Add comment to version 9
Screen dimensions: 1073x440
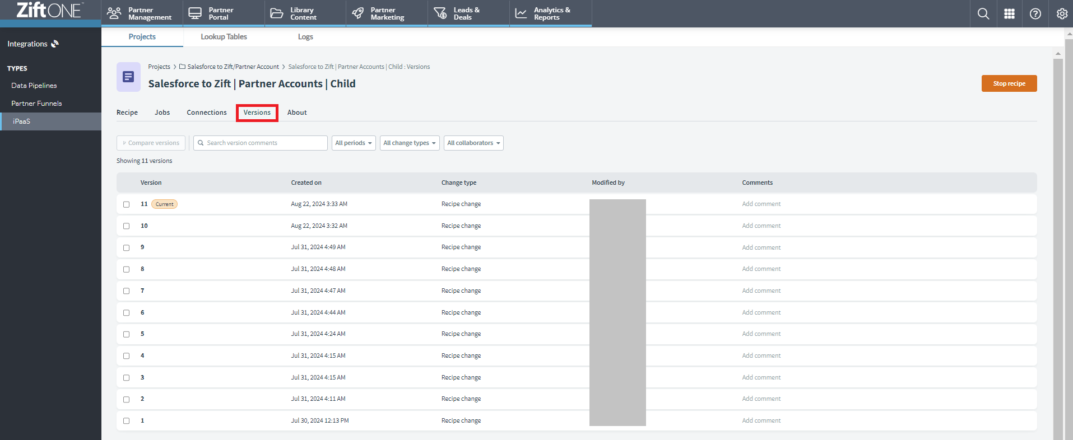pos(761,247)
